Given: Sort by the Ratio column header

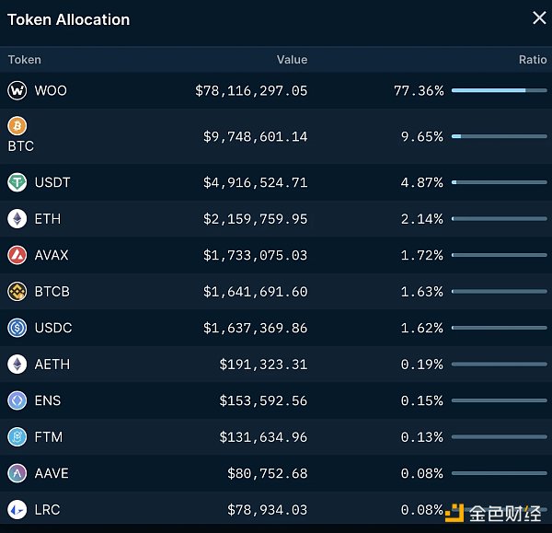Looking at the screenshot, I should [x=532, y=60].
